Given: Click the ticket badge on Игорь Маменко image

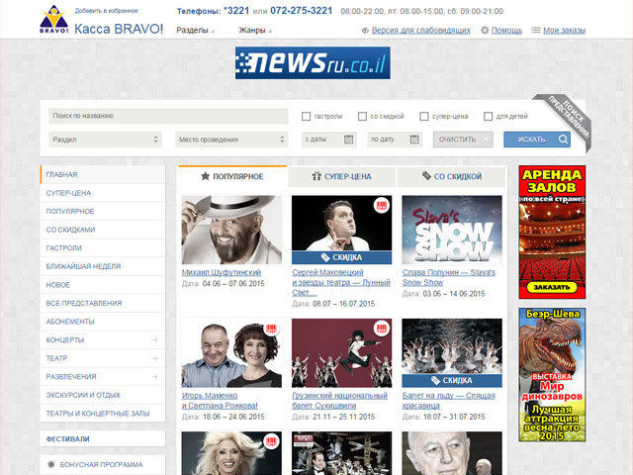Looking at the screenshot, I should click(271, 329).
